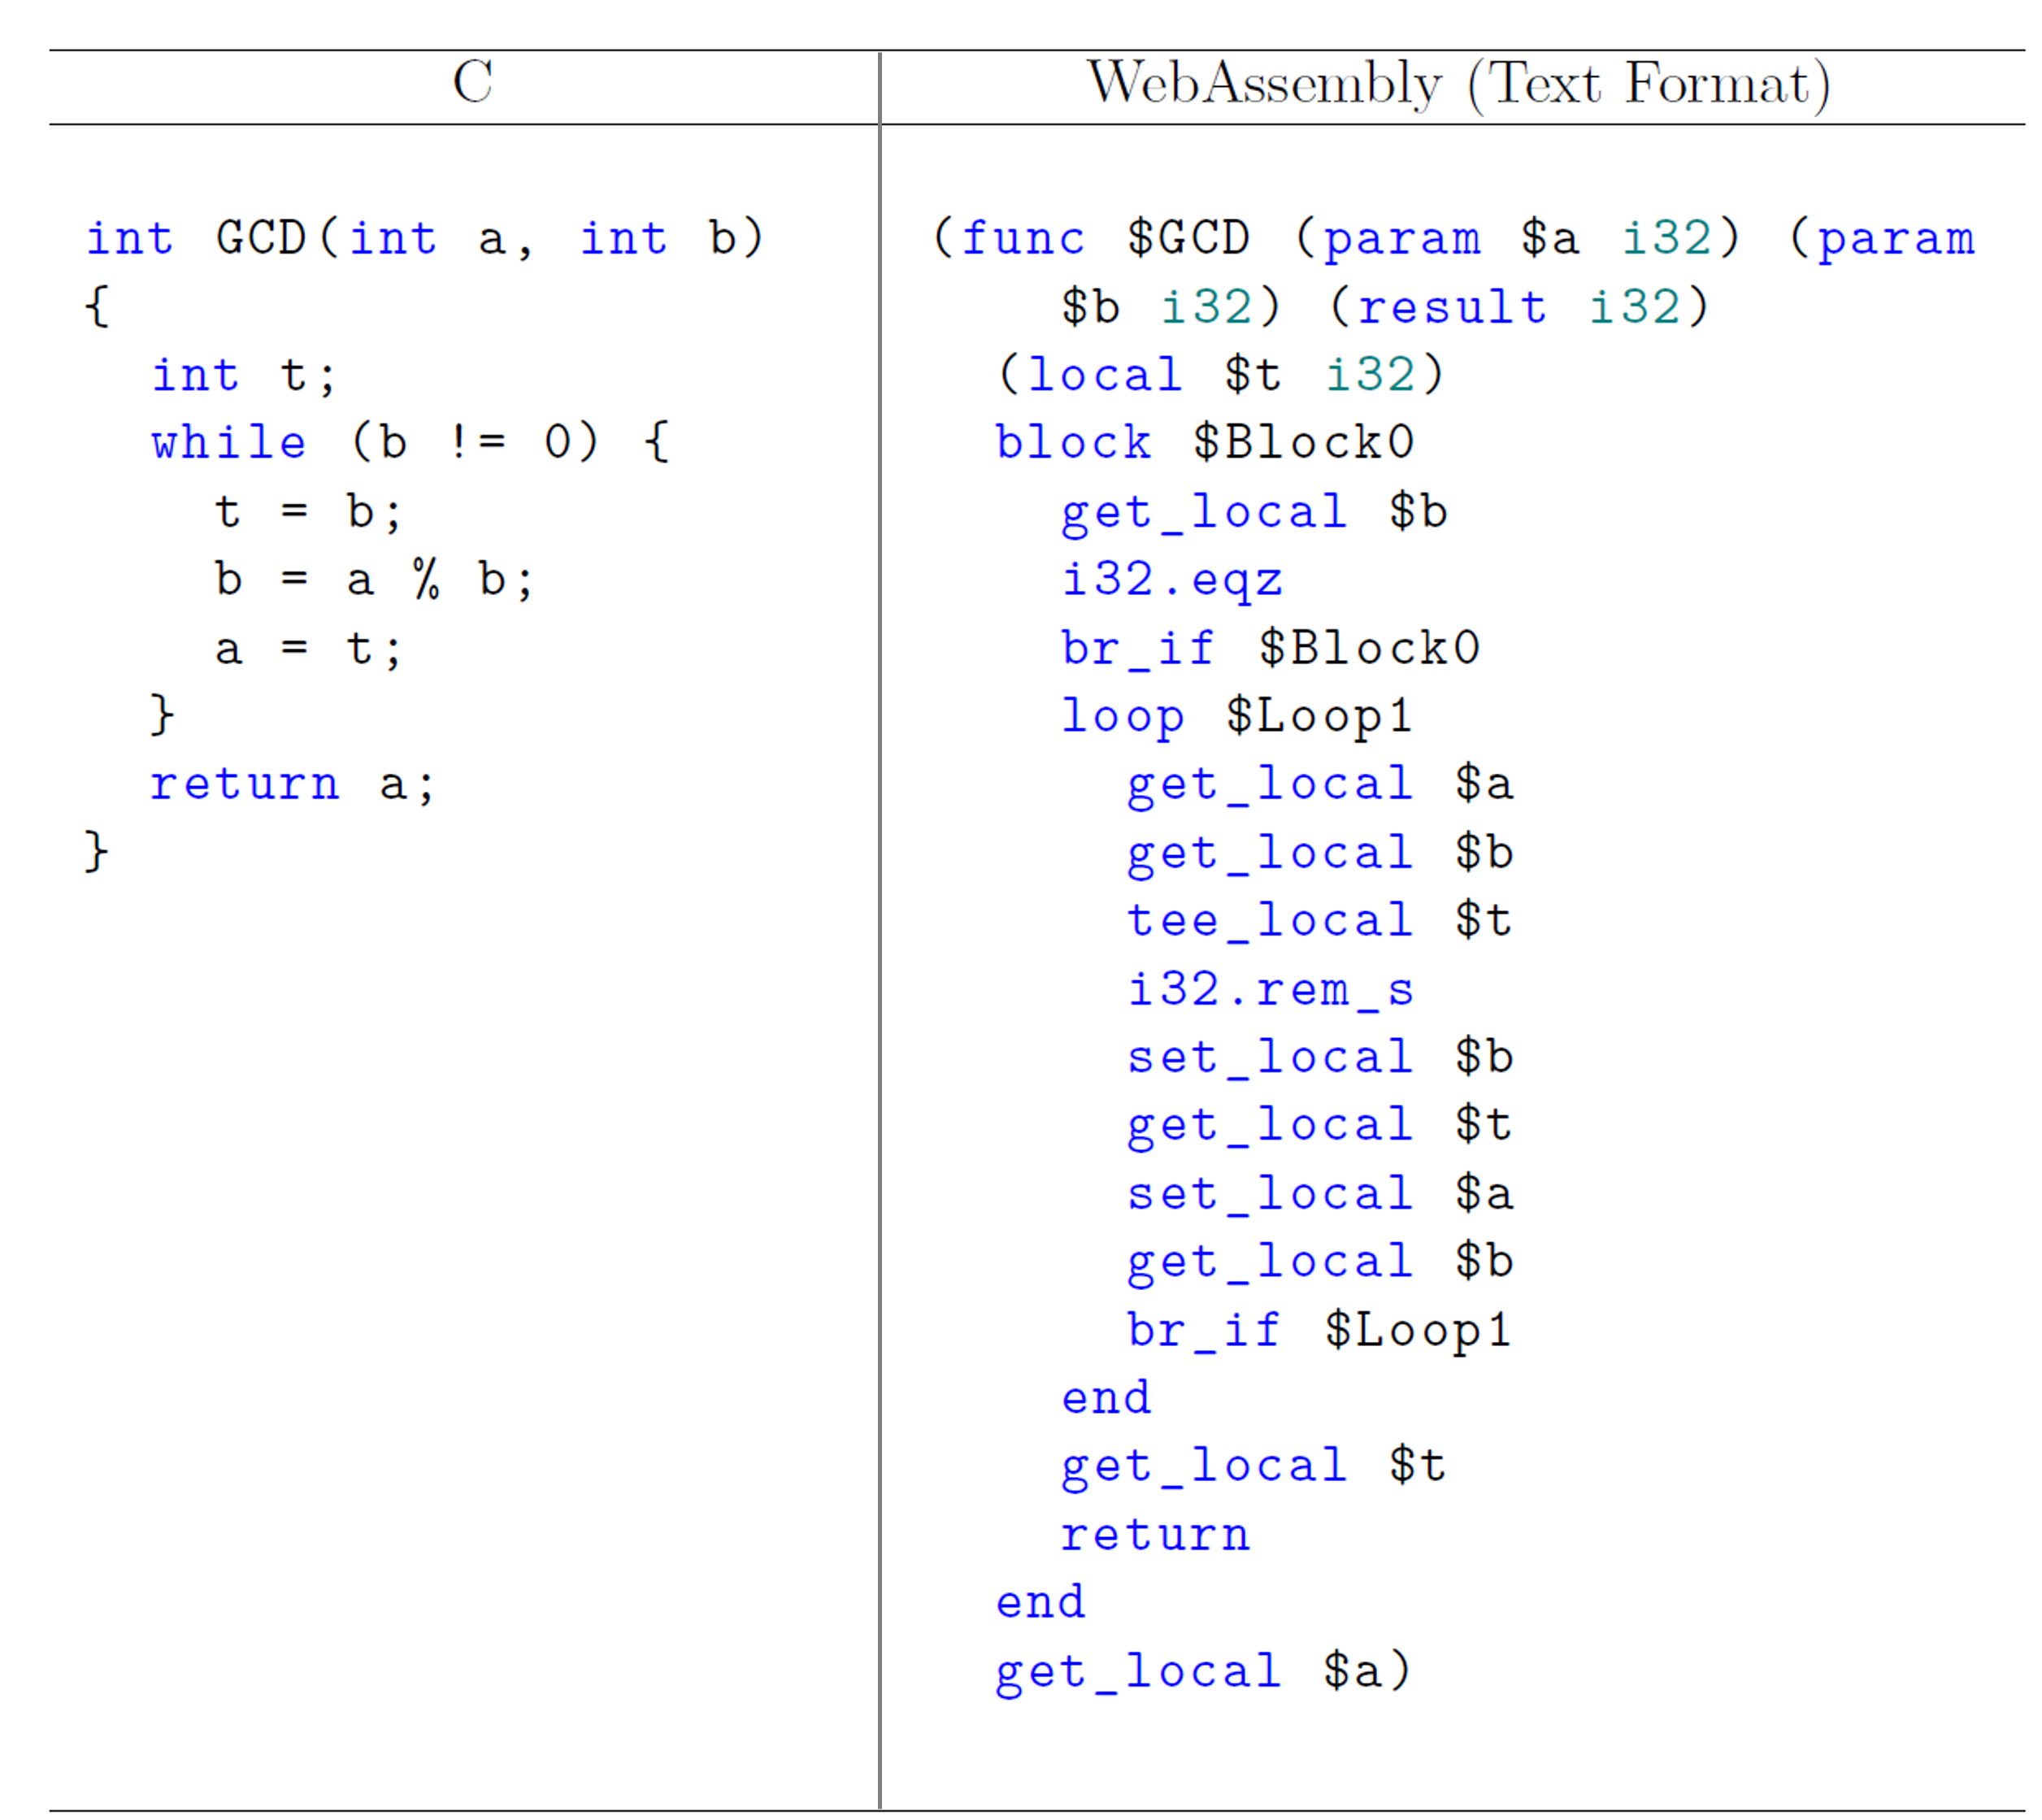Screen dimensions: 2042x1820
Task: Click the line 'a = t;'
Action: point(309,649)
